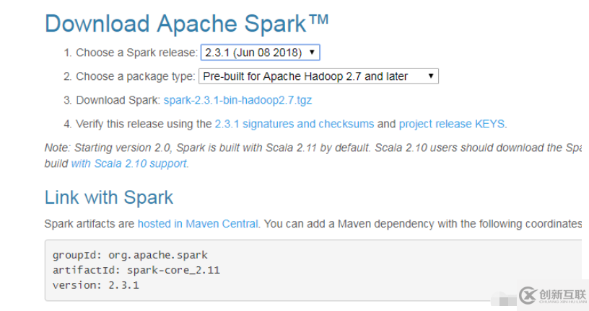Click the 'Choose a Spark release' label
The height and width of the screenshot is (311, 589).
(136, 53)
